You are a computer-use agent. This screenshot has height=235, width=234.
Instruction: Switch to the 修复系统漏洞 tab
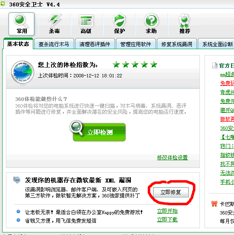[x=177, y=44]
